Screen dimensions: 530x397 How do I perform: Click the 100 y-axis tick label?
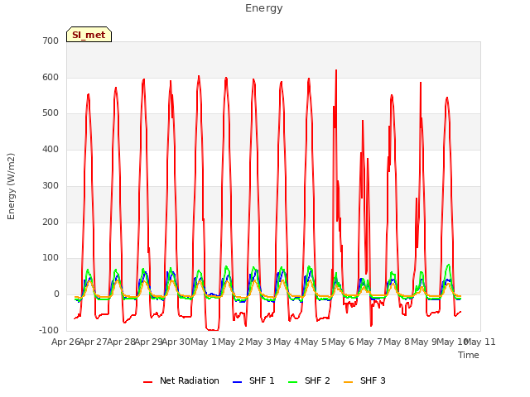click(x=51, y=258)
